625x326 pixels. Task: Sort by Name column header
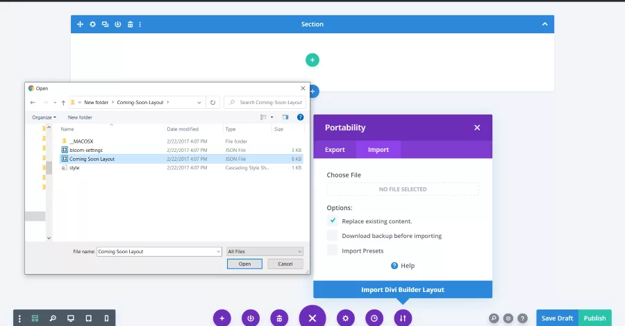pyautogui.click(x=67, y=129)
